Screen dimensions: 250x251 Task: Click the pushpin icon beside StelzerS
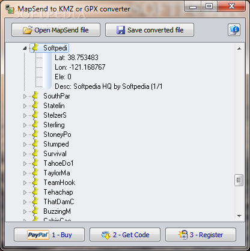tap(35, 115)
